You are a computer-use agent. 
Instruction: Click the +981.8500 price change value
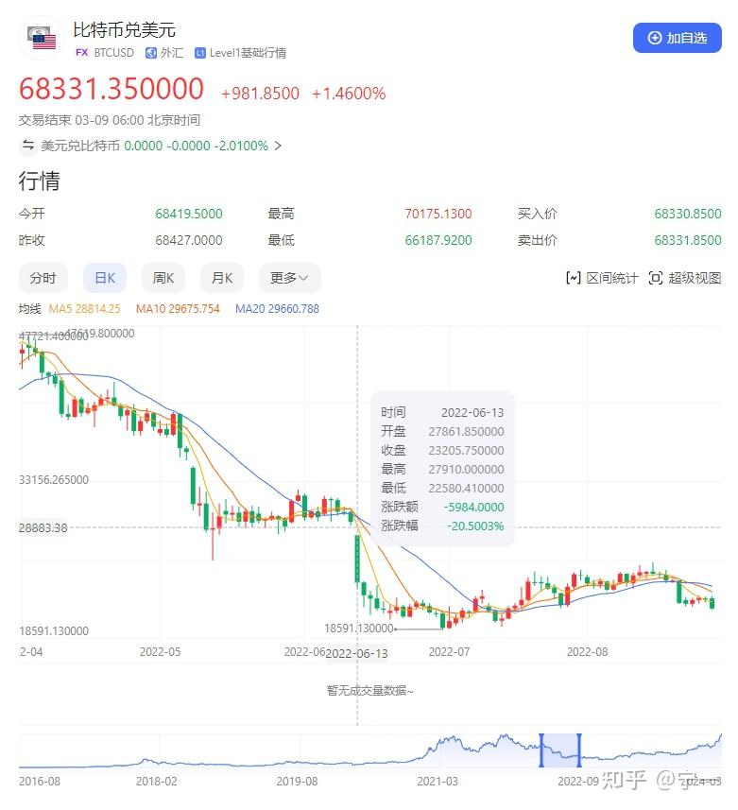coord(260,94)
